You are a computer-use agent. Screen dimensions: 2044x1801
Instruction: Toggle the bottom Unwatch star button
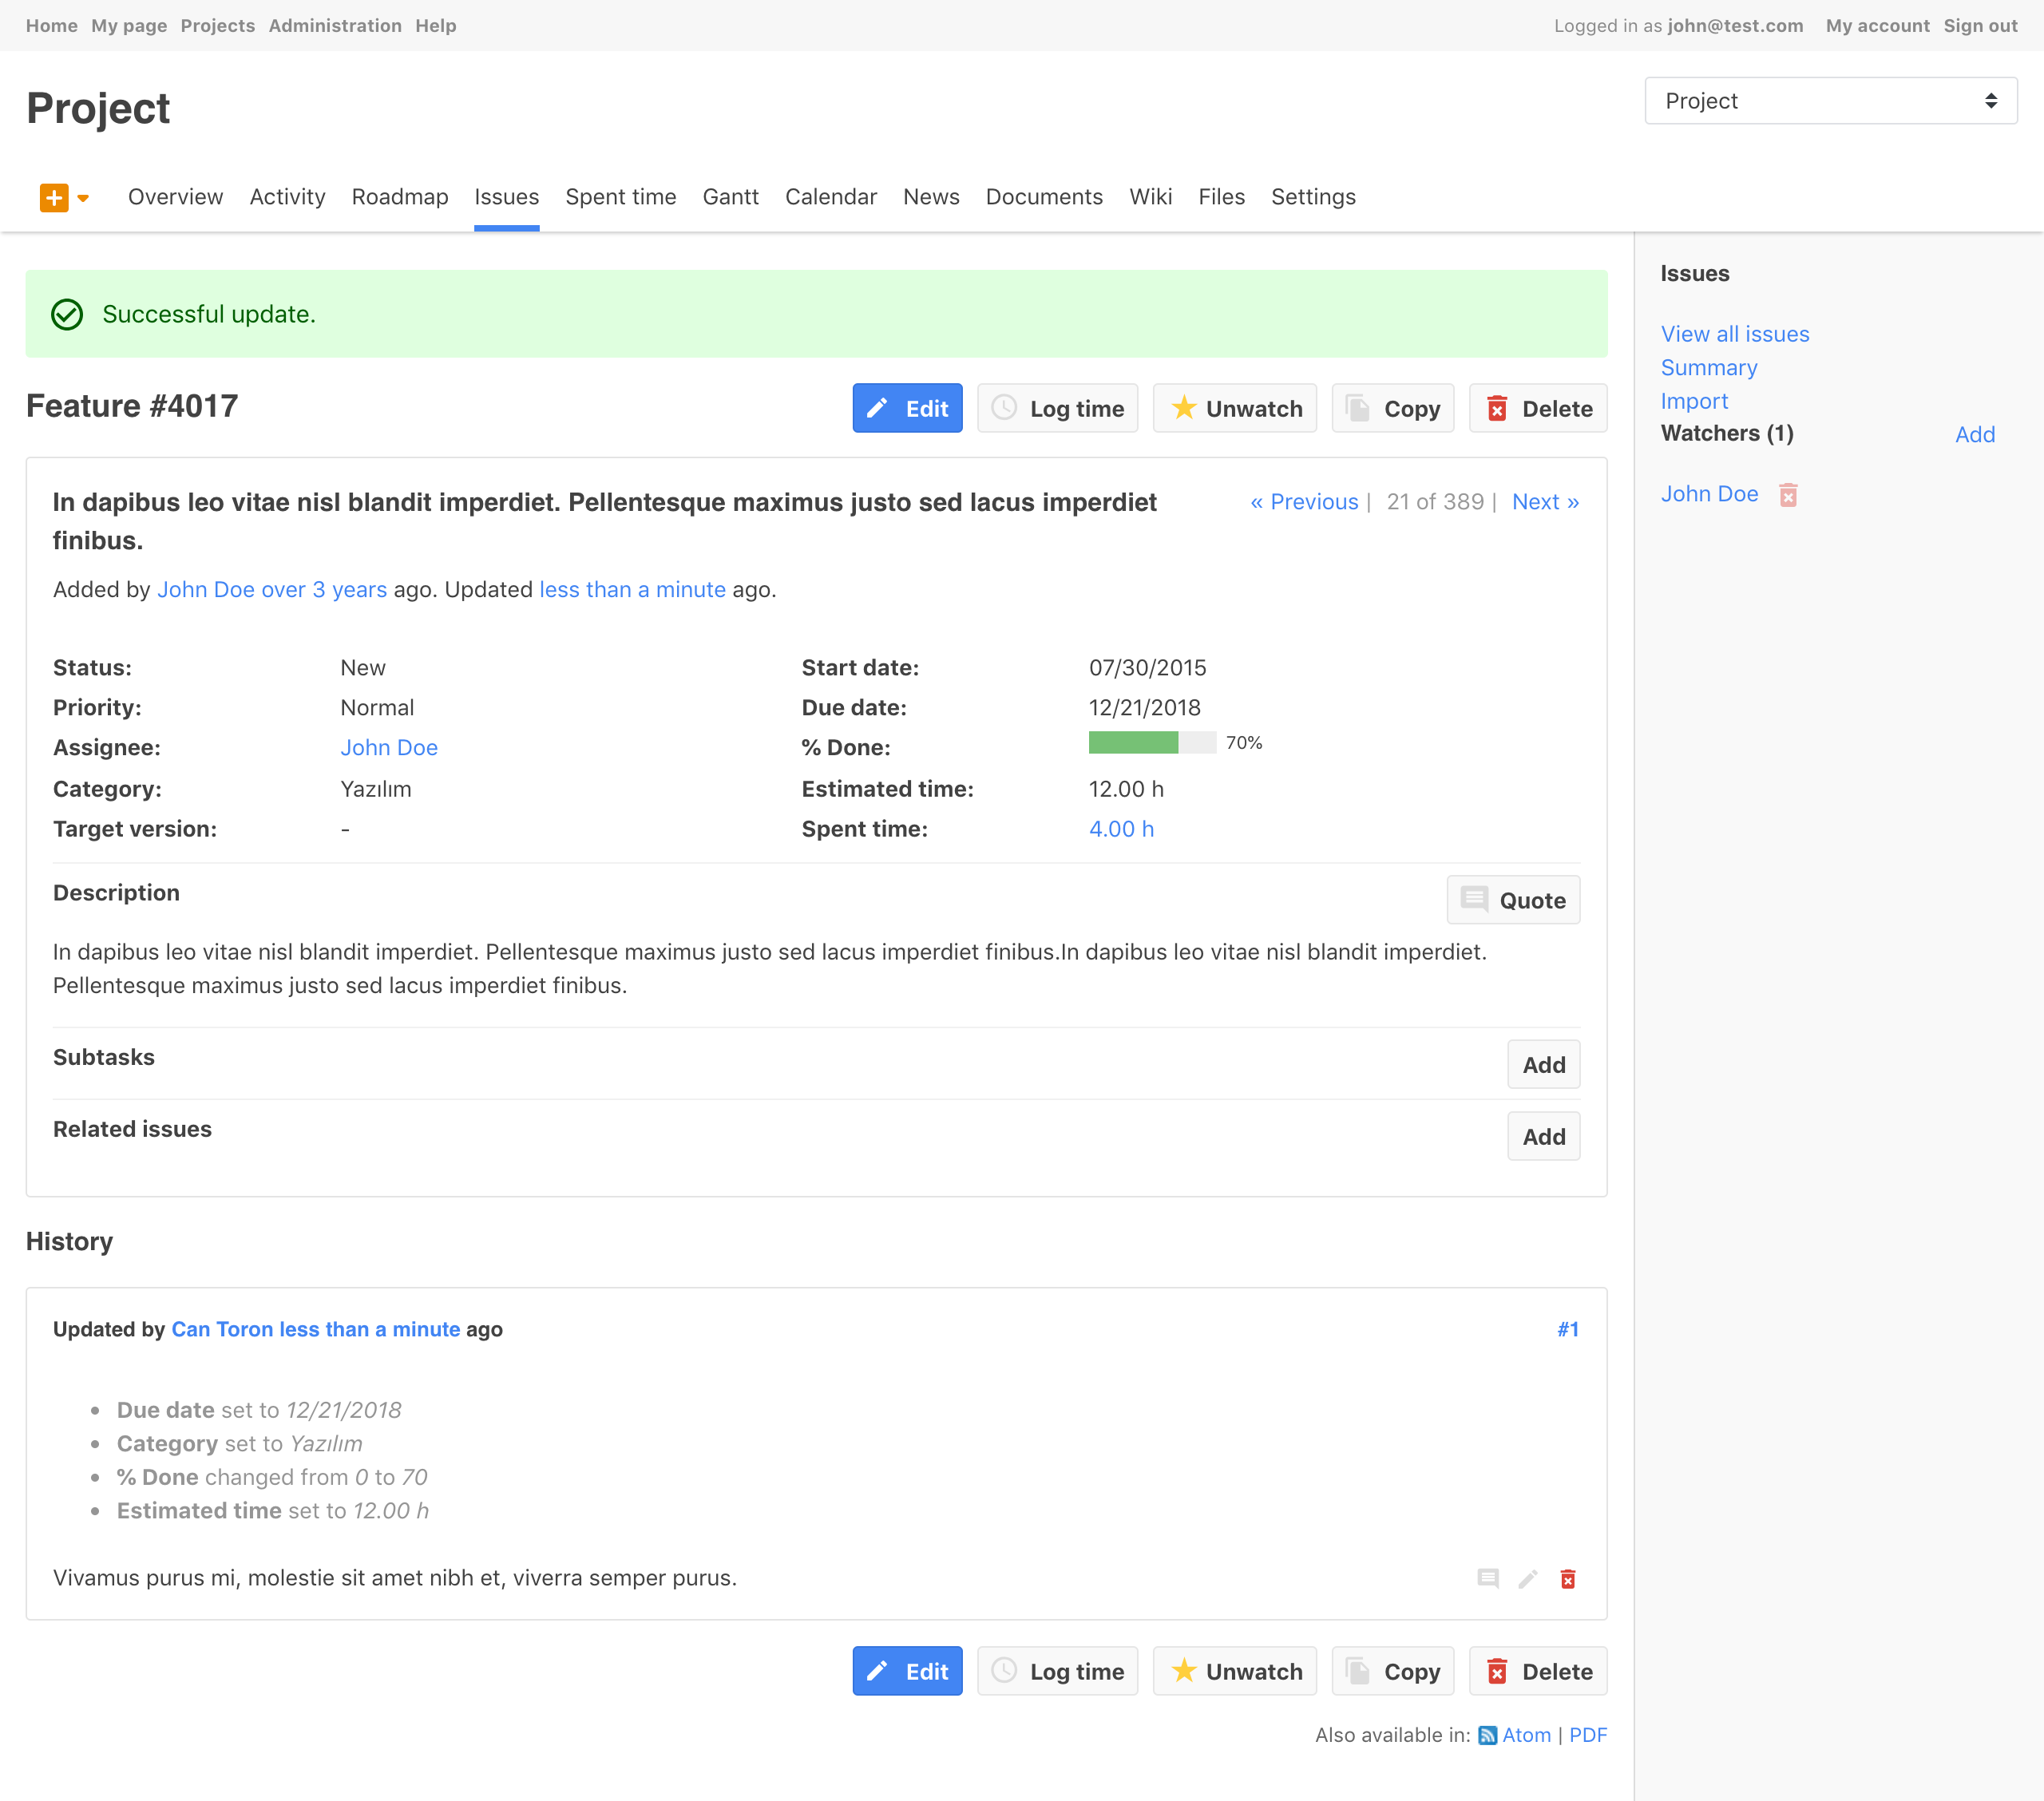click(1235, 1671)
